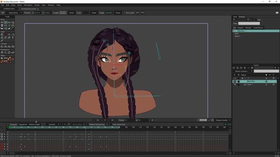Click the timeline frame ruler at the playhead
The width and height of the screenshot is (280, 157).
pos(85,127)
